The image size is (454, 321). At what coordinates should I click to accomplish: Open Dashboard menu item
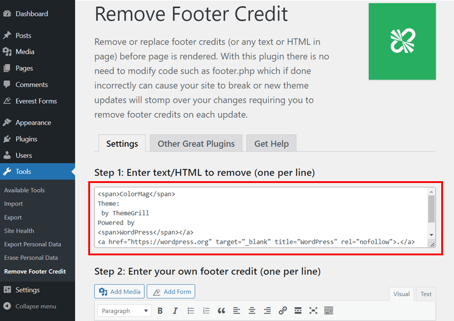click(37, 13)
